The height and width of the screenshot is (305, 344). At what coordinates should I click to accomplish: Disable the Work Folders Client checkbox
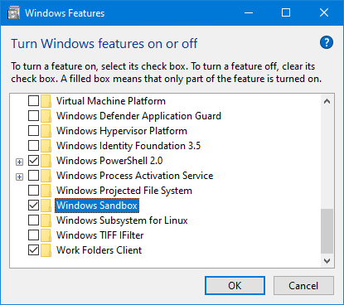[x=33, y=250]
